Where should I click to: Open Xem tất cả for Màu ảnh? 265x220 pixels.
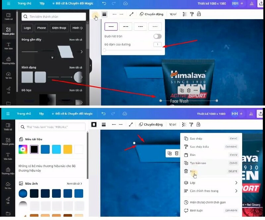pyautogui.click(x=74, y=184)
